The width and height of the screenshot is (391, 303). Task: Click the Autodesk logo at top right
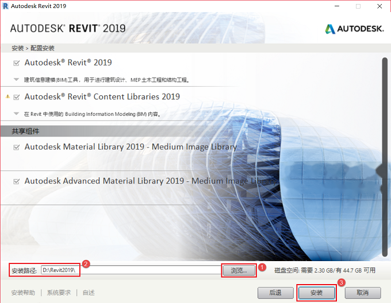point(354,29)
